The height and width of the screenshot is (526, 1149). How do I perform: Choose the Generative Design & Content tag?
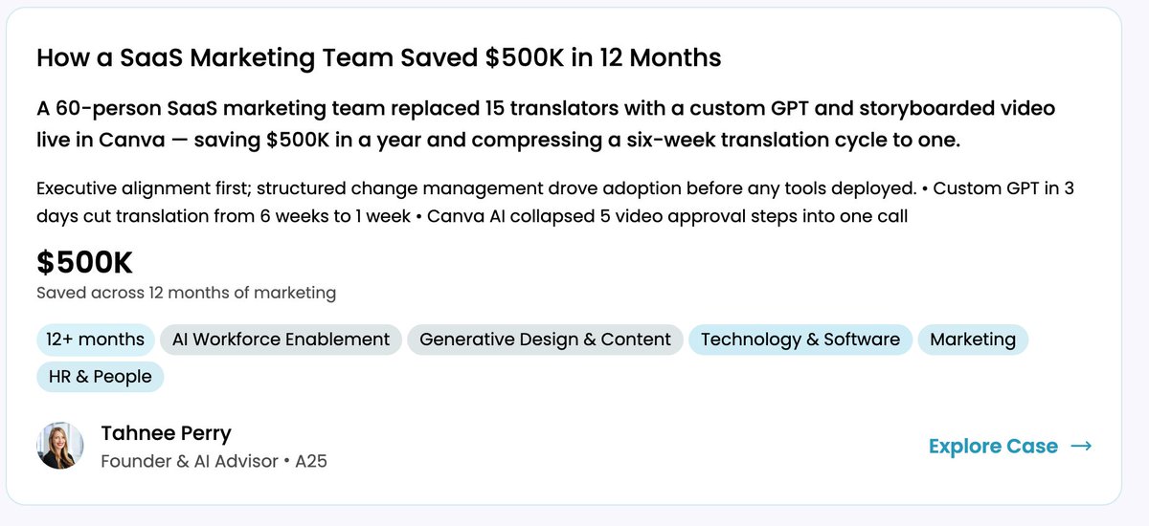coord(545,340)
